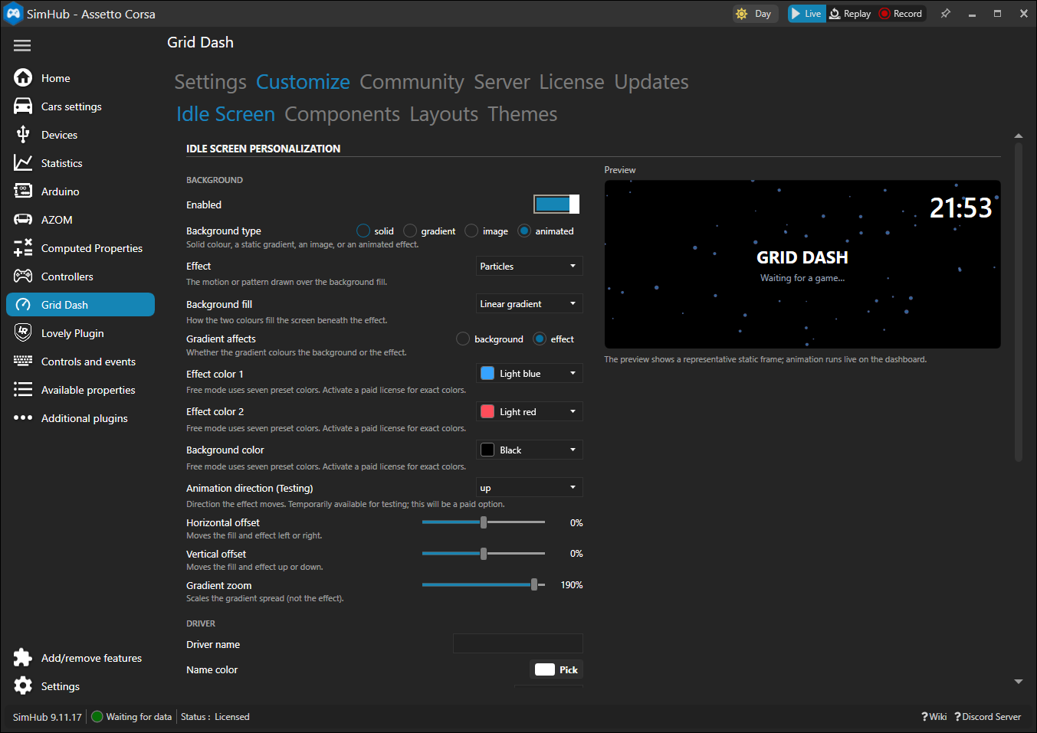
Task: Set Gradient affects to background
Action: coord(463,339)
